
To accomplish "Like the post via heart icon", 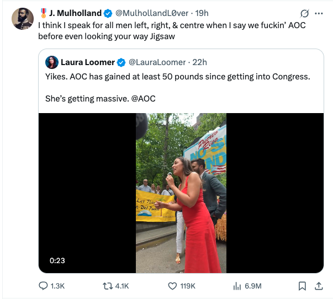I will click(172, 286).
